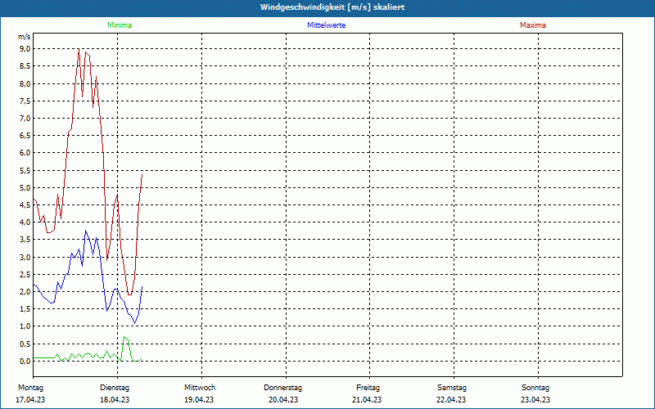Click the m/s unit label
The image size is (655, 409).
(x=25, y=37)
